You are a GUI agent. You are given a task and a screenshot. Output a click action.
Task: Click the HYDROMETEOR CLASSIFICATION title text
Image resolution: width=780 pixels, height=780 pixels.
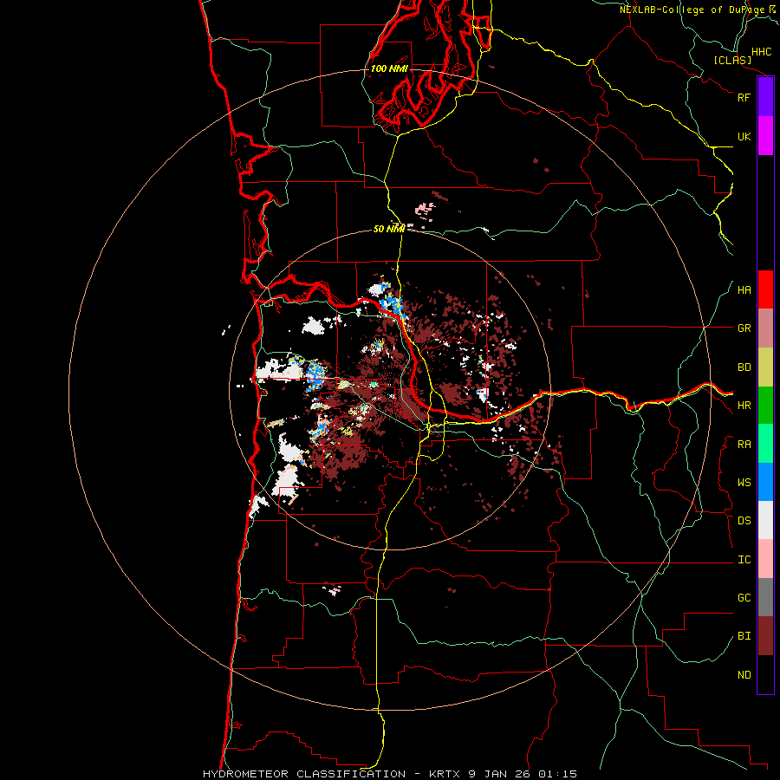click(x=304, y=774)
